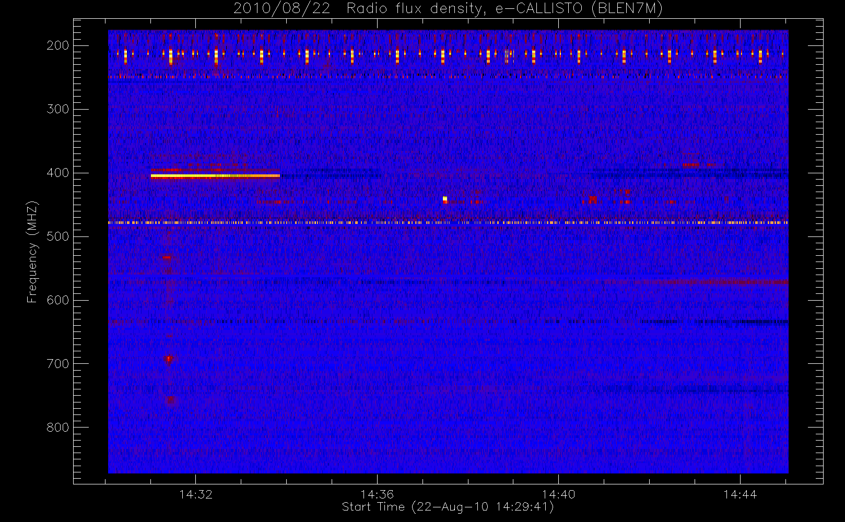Viewport: 845px width, 522px height.
Task: Click the 800 frequency tick label
Action: point(57,428)
